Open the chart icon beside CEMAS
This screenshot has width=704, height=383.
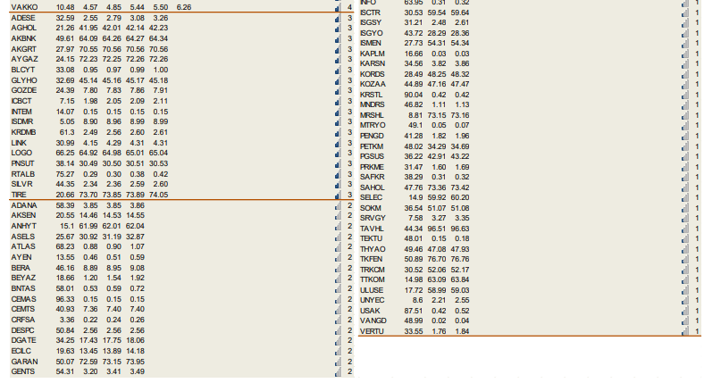pyautogui.click(x=338, y=300)
